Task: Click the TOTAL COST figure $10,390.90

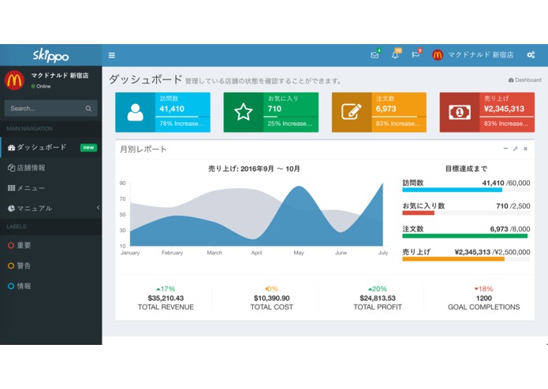Action: [x=271, y=298]
